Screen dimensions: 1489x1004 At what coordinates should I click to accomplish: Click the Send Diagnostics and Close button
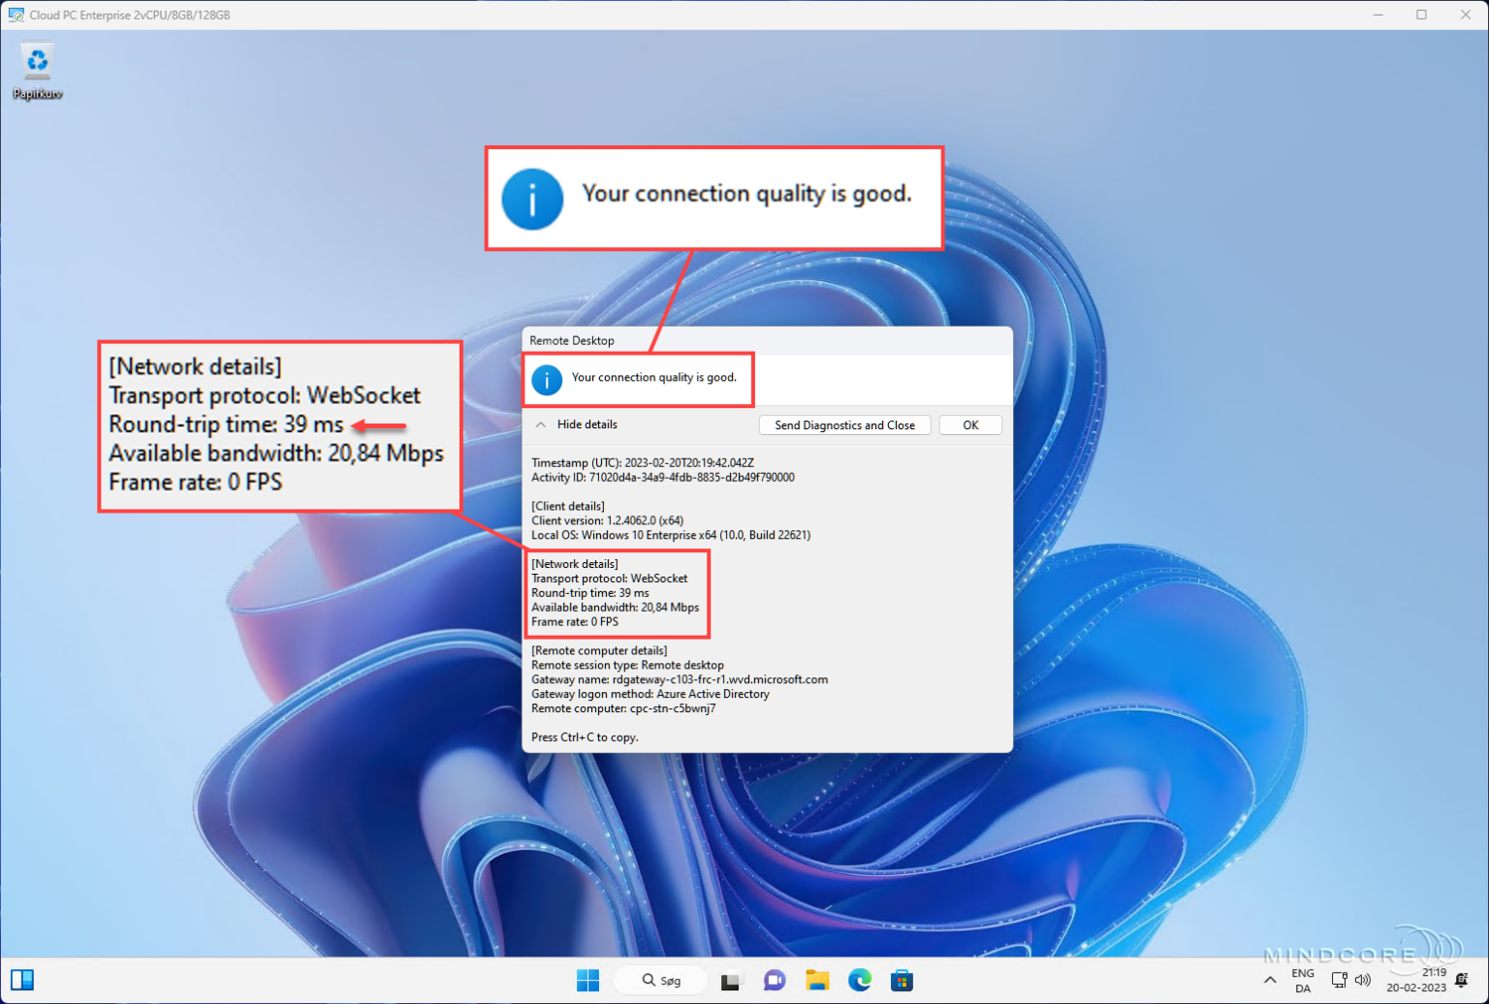(843, 424)
